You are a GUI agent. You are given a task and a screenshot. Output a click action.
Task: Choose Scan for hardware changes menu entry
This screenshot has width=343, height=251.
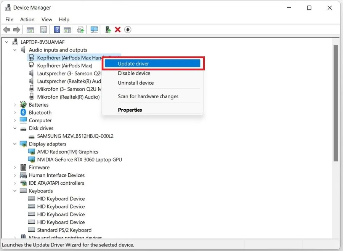coord(152,96)
